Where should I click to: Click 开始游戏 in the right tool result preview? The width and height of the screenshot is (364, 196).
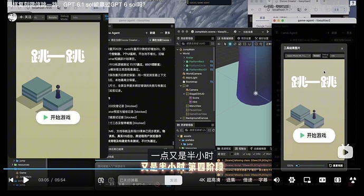click(314, 135)
